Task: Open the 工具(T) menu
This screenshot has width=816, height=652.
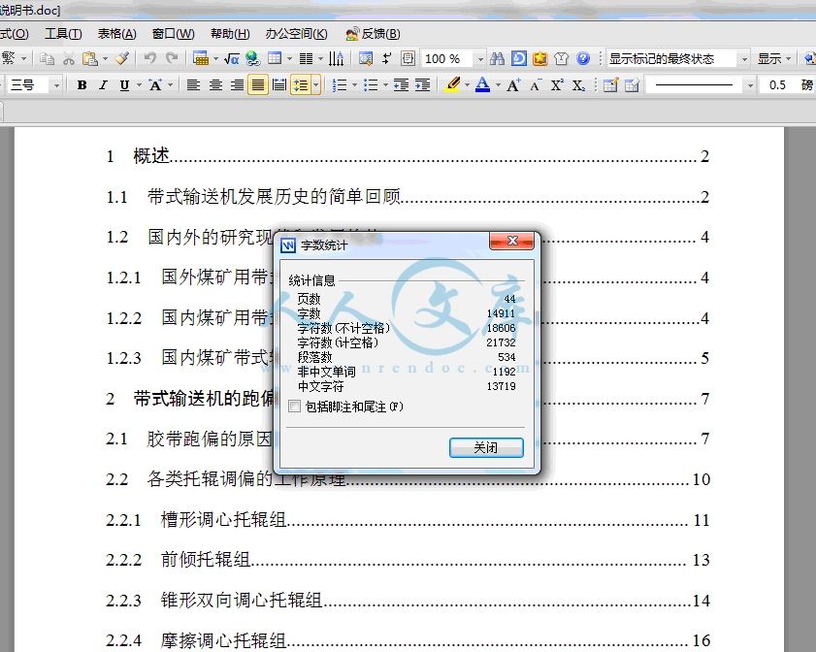Action: click(x=63, y=34)
